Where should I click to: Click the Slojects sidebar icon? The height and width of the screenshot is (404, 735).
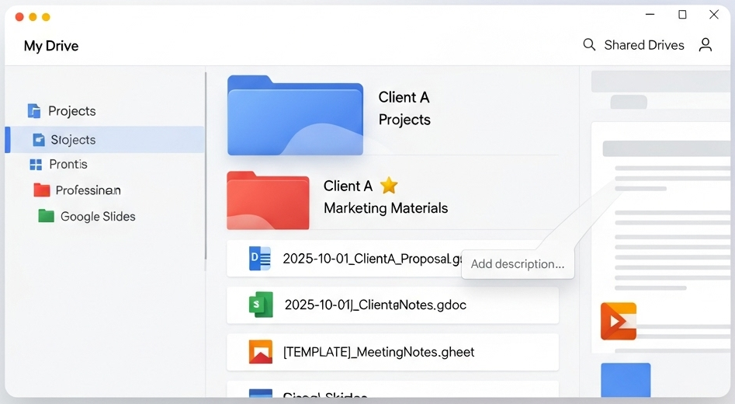(39, 139)
